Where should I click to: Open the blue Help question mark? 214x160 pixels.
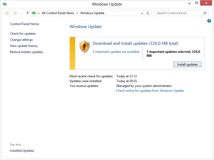209,21
